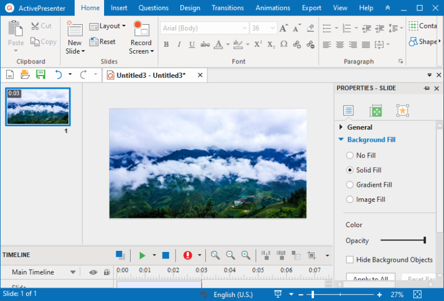Image resolution: width=444 pixels, height=301 pixels.
Task: Go to the Transitions tab
Action: 228,8
